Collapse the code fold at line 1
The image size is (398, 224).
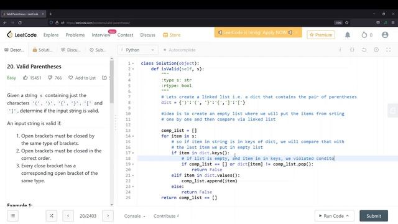point(132,63)
